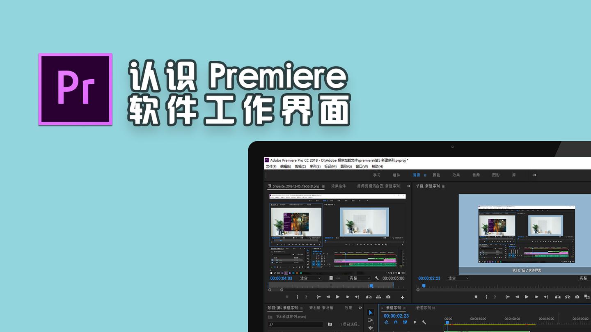Step forward one frame in source monitor
The image size is (591, 332).
coord(348,297)
